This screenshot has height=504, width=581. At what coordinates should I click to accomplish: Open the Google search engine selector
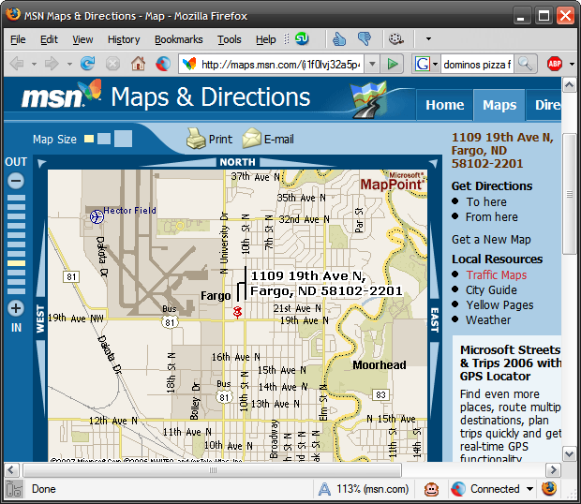426,64
